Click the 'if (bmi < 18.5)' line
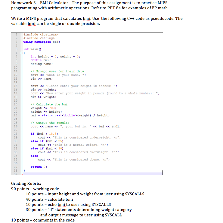223x223 pixels. [44, 134]
